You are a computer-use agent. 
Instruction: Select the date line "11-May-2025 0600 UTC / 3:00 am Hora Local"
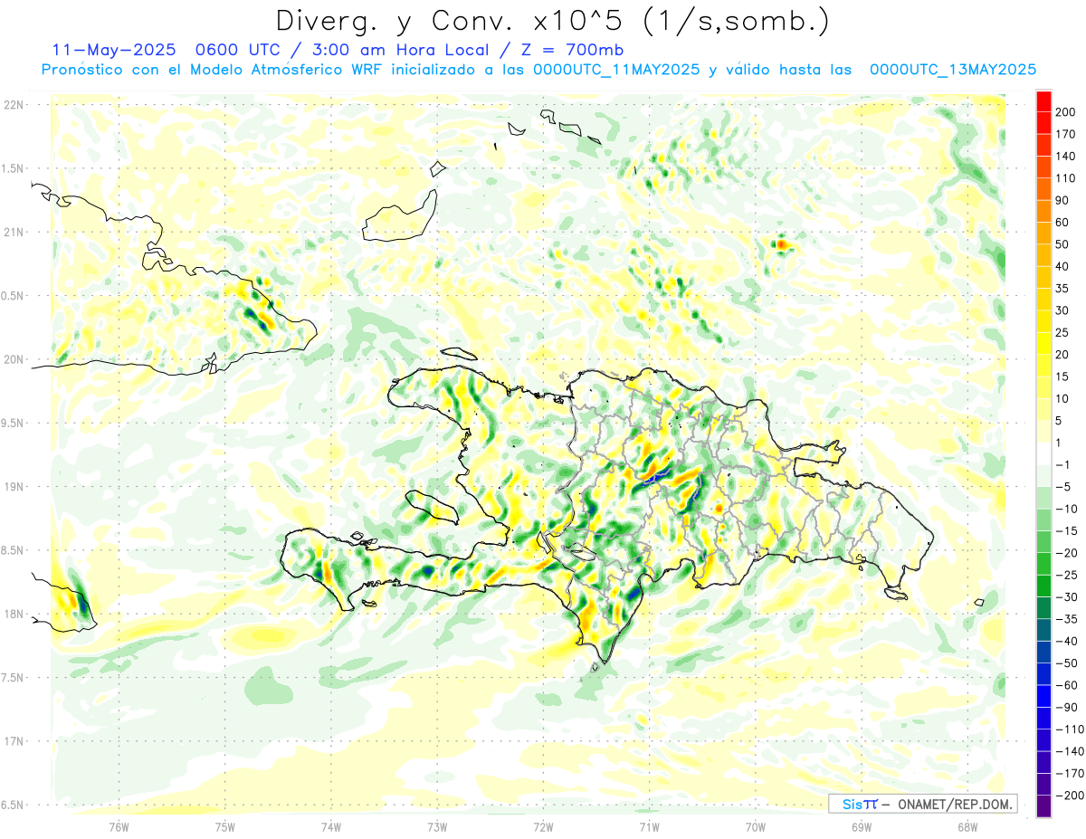(275, 50)
